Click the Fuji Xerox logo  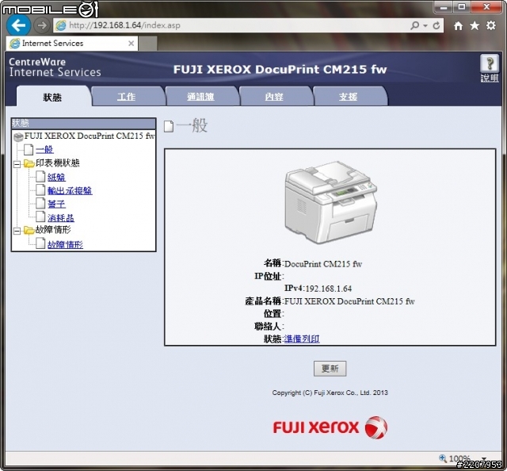tap(330, 427)
